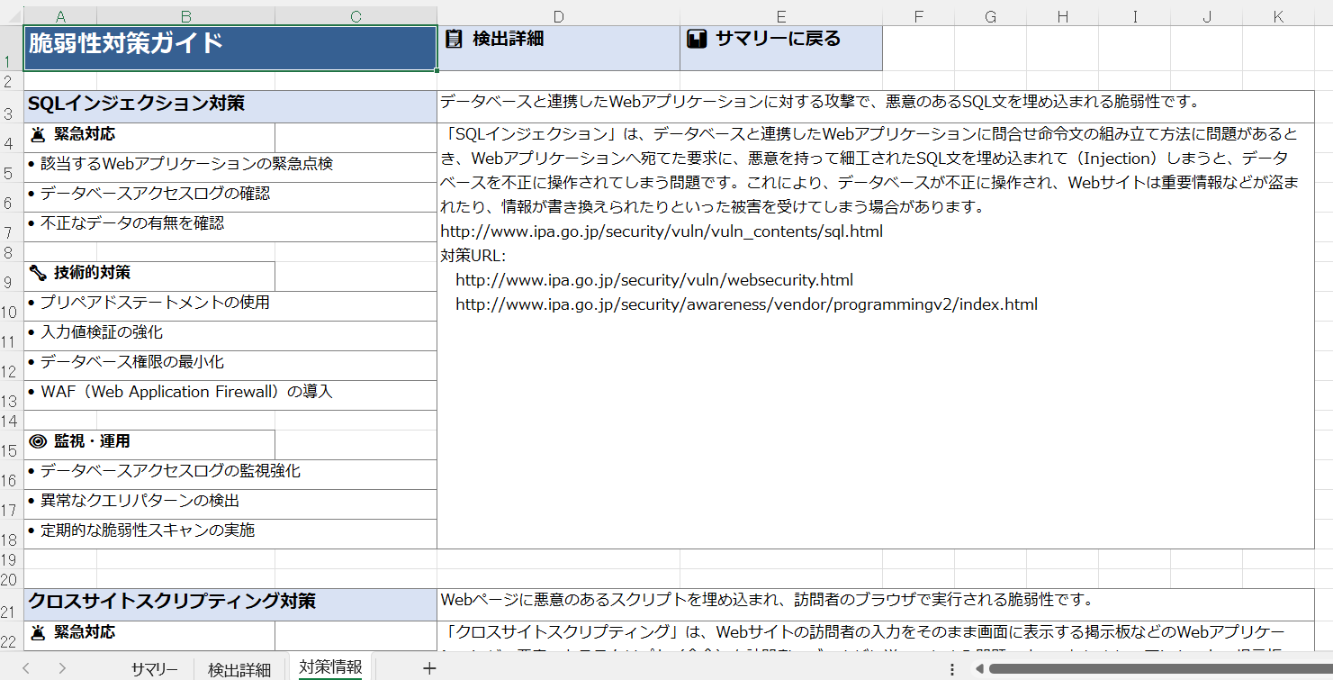The width and height of the screenshot is (1333, 680).
Task: Select the 脆弱性対策ガイド title cell
Action: (230, 47)
